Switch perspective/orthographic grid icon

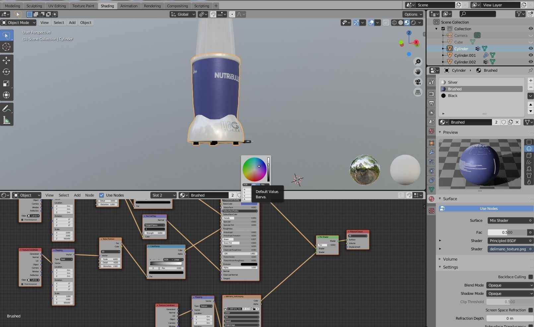(x=418, y=92)
